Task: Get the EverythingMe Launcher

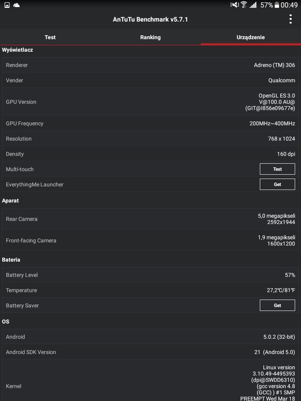Action: click(277, 184)
